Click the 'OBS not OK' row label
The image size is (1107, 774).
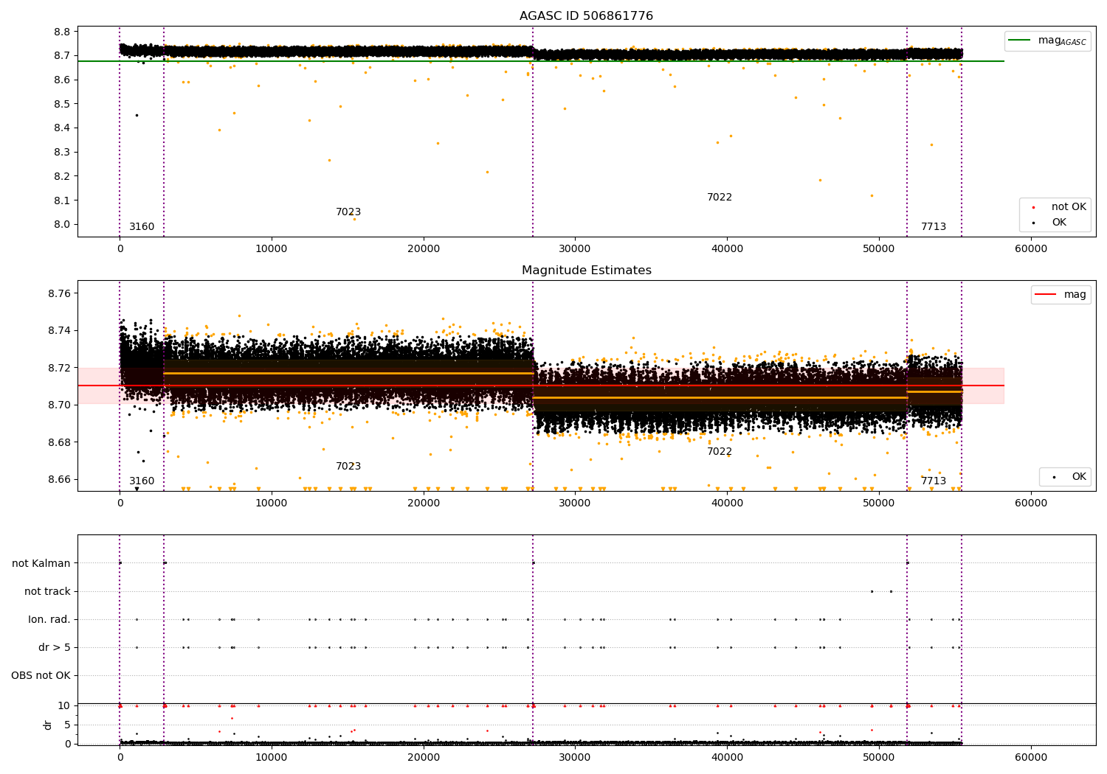pyautogui.click(x=41, y=676)
